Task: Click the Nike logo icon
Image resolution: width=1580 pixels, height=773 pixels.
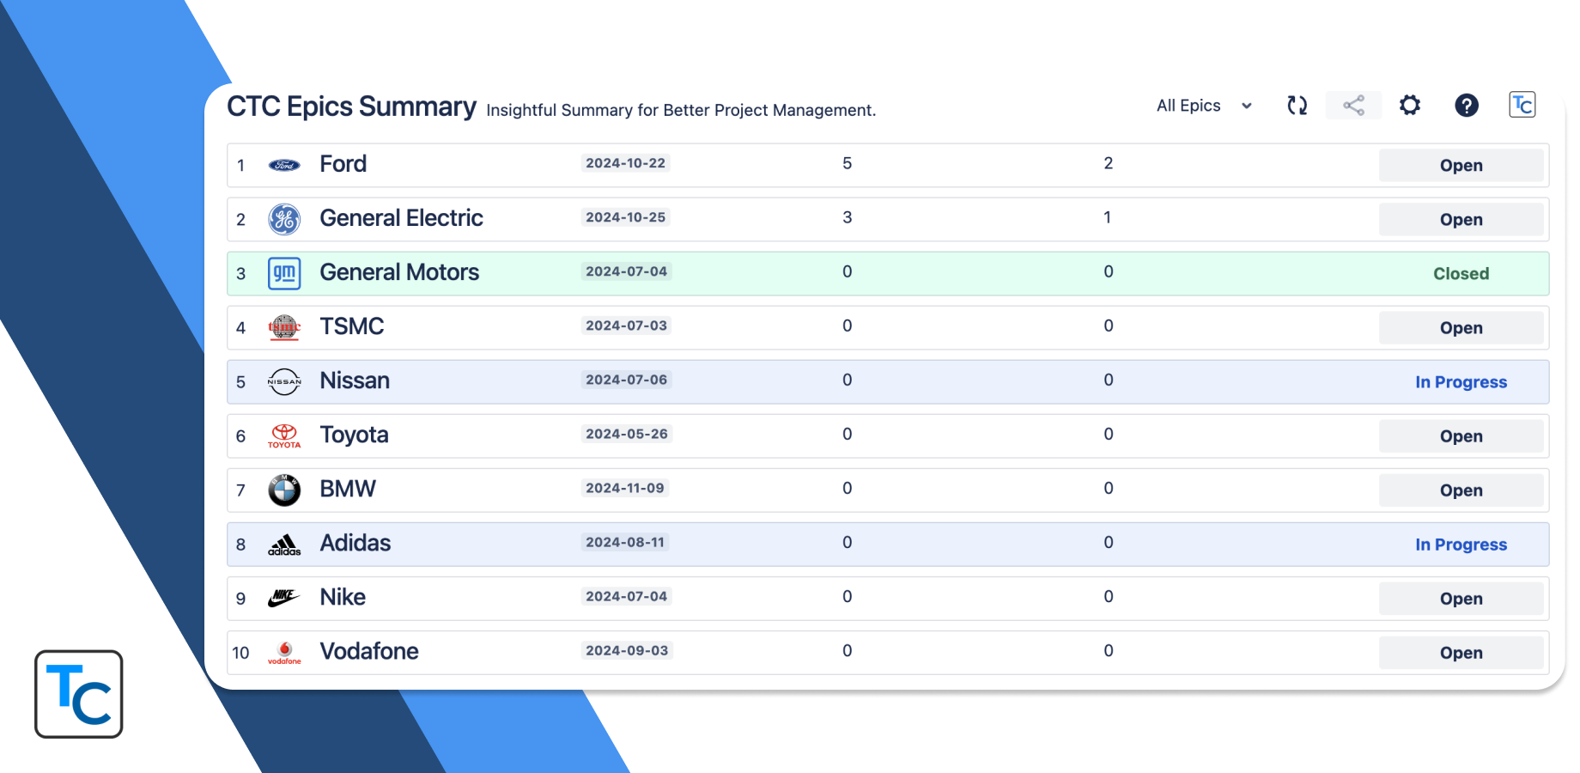Action: point(284,598)
